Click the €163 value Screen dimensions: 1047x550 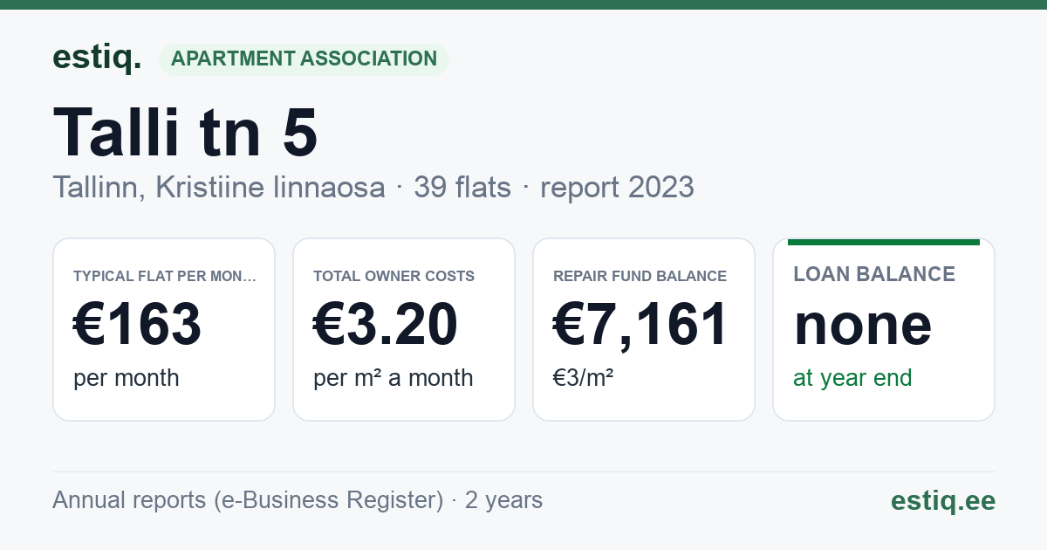(138, 324)
